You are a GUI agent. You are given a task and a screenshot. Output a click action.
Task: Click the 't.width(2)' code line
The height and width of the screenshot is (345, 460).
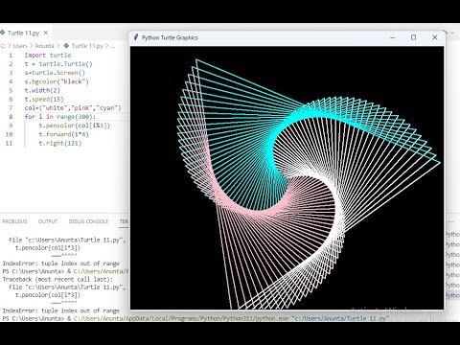click(x=42, y=90)
